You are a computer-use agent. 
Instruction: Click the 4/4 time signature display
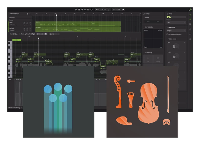tap(97, 10)
